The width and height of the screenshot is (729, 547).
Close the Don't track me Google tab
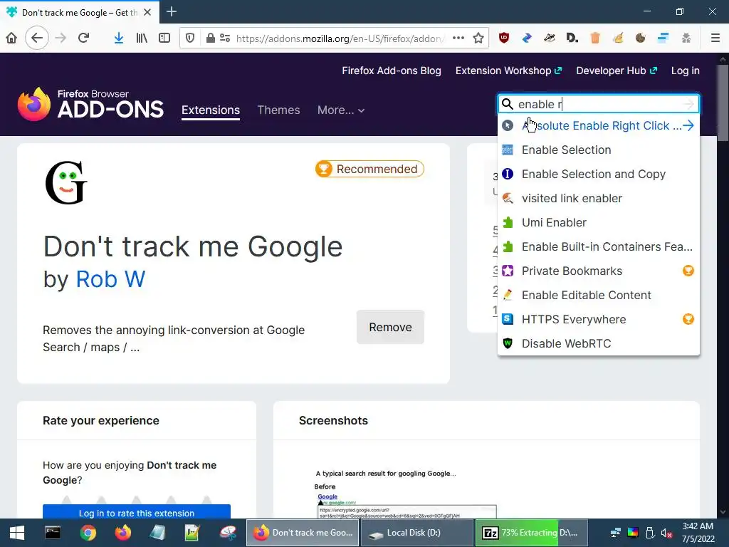pyautogui.click(x=147, y=12)
